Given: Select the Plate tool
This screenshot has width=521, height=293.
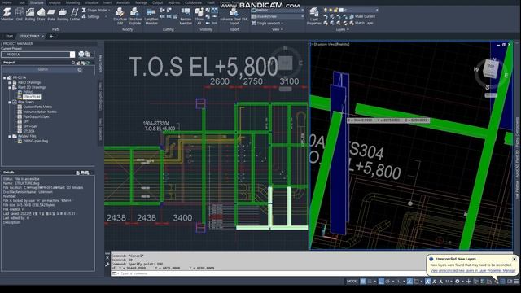Looking at the screenshot, I should coord(51,15).
